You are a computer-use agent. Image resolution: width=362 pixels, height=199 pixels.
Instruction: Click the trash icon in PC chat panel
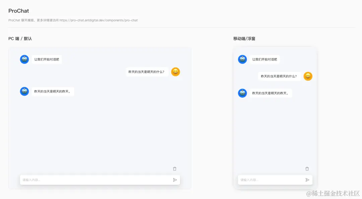pos(175,169)
